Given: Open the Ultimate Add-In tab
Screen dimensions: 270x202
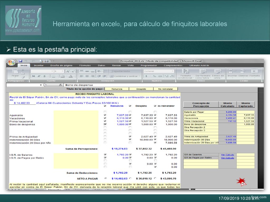Looking at the screenshot, I should [x=199, y=65].
